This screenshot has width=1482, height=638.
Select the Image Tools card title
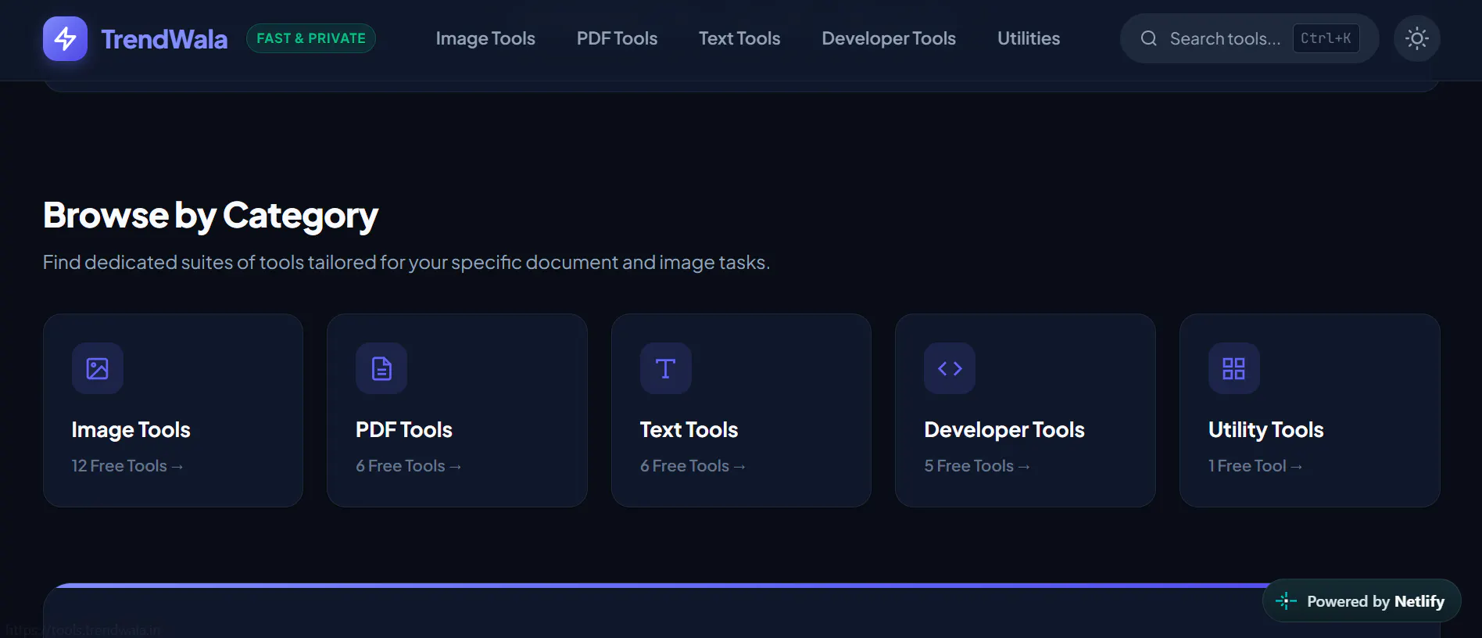pos(131,430)
